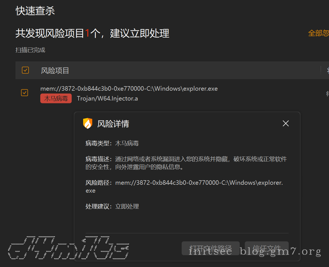Expand the risk item row for explorer.exe

129,88
